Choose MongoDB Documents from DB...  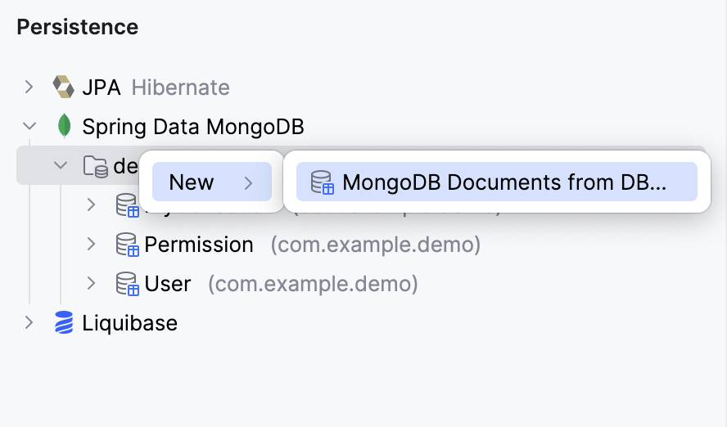503,182
